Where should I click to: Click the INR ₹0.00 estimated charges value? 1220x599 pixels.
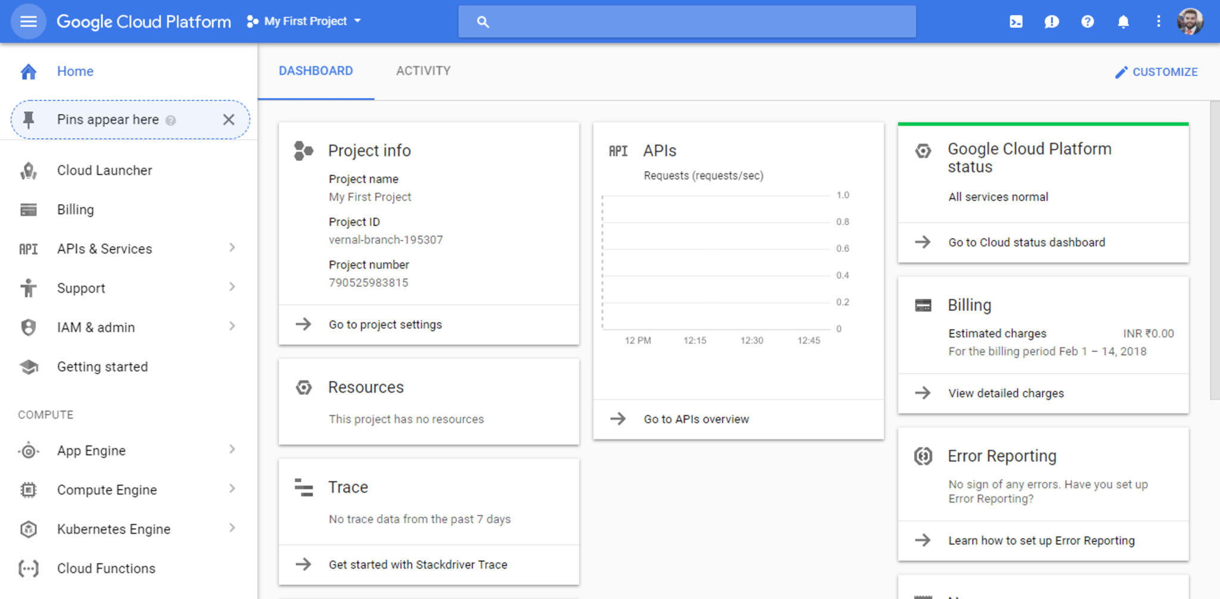(x=1149, y=334)
